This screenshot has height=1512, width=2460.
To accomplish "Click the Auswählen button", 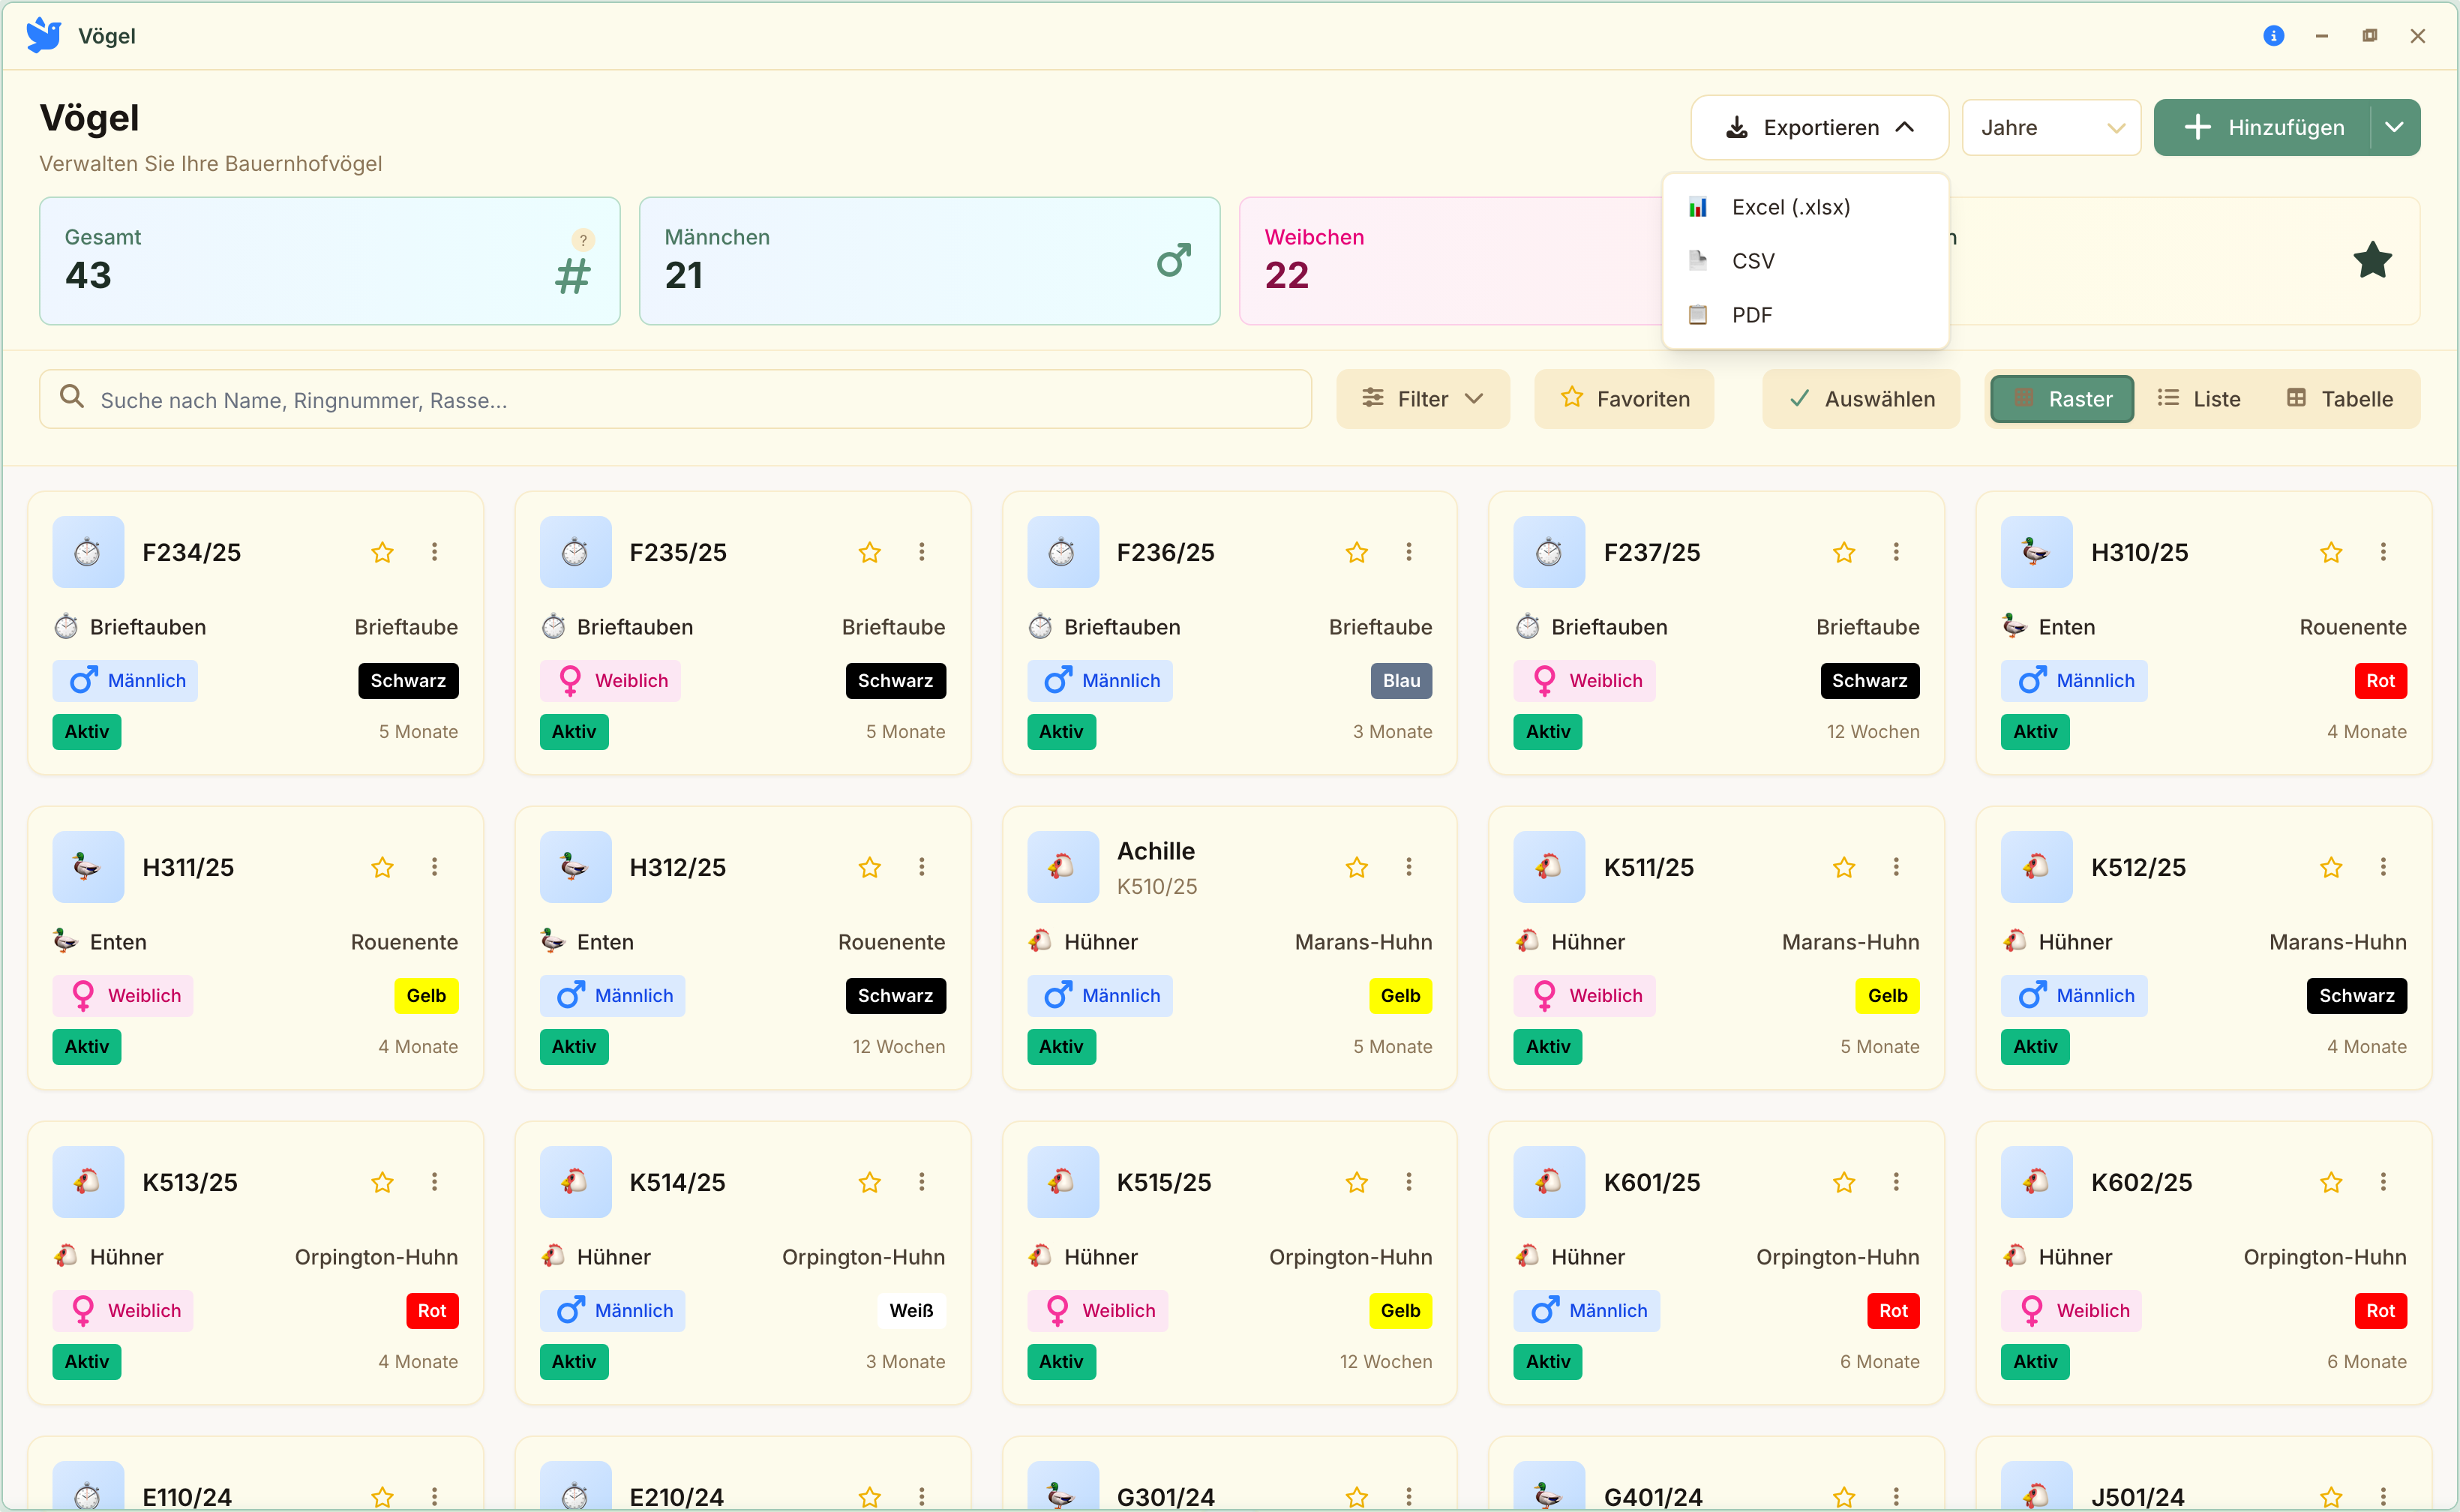I will coord(1861,399).
